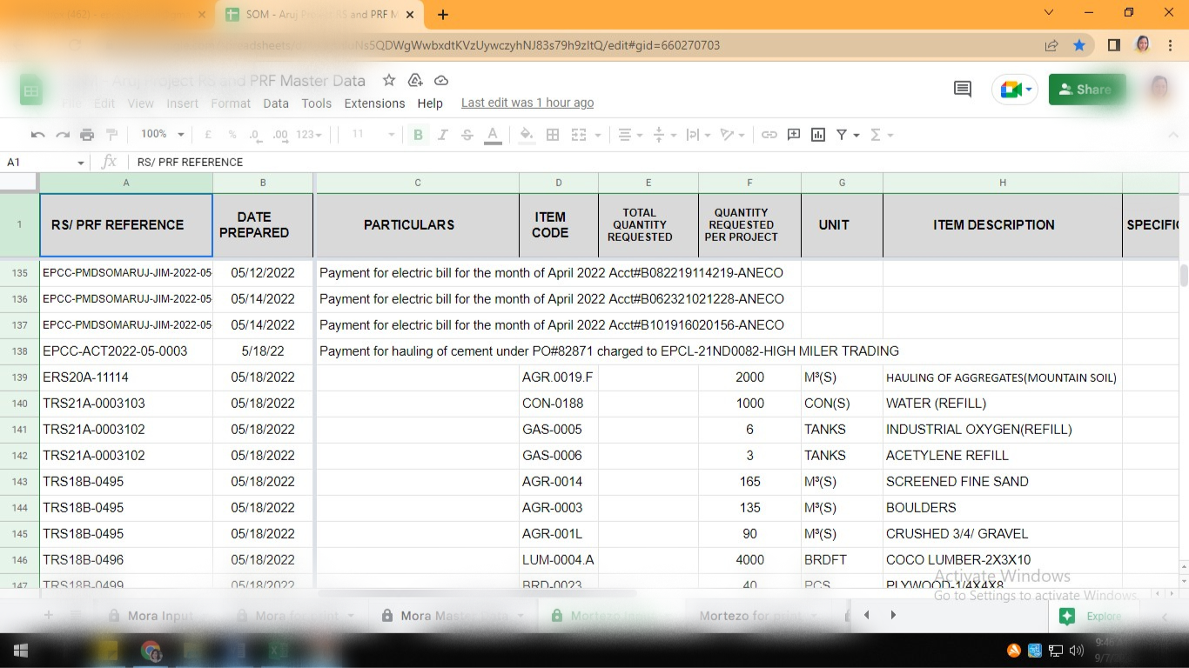Open the comment history
Screen dimensions: 1189x668
pos(963,89)
